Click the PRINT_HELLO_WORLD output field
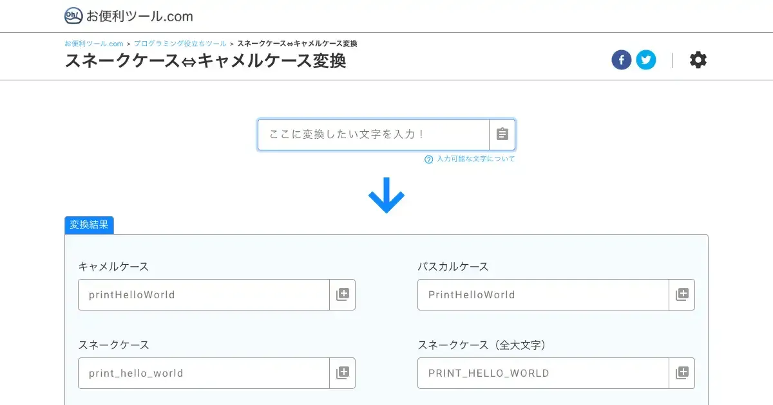This screenshot has height=405, width=773. [x=543, y=373]
